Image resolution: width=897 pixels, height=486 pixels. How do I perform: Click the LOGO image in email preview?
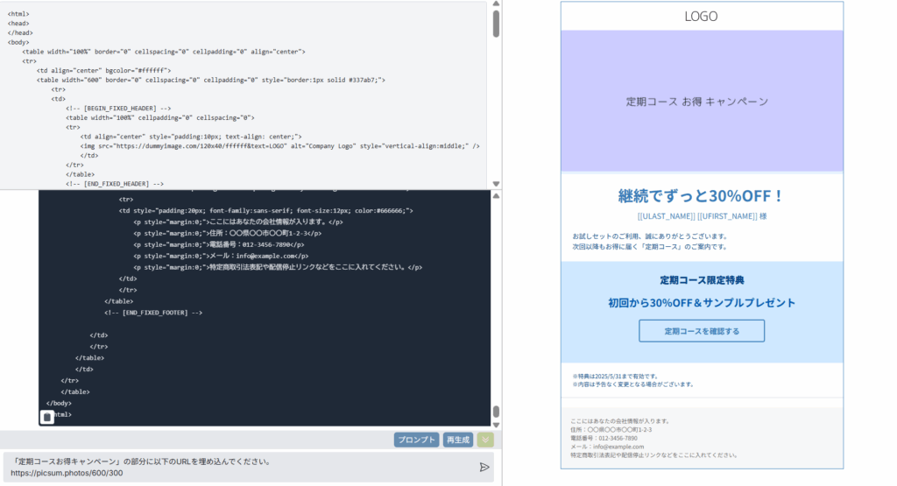pos(702,17)
